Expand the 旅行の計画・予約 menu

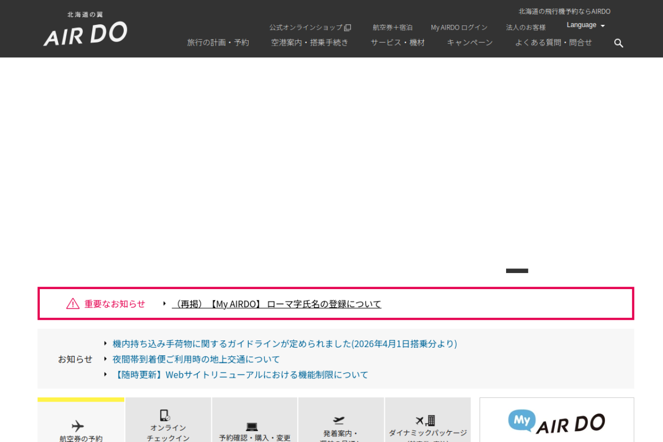tap(218, 42)
